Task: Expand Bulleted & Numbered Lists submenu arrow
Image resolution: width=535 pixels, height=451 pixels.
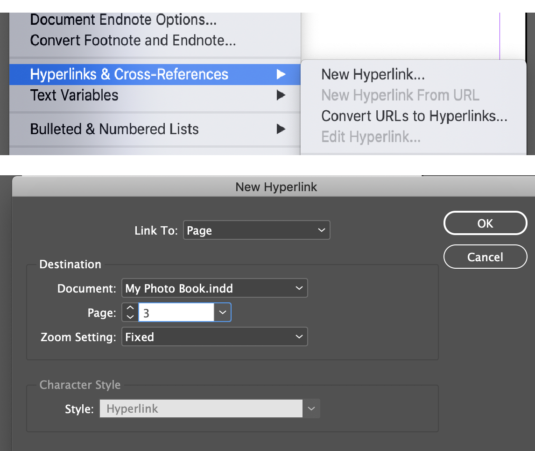Action: (281, 129)
